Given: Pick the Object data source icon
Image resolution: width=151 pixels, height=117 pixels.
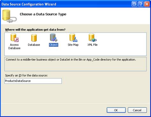Looking at the screenshot, I should (54, 38).
